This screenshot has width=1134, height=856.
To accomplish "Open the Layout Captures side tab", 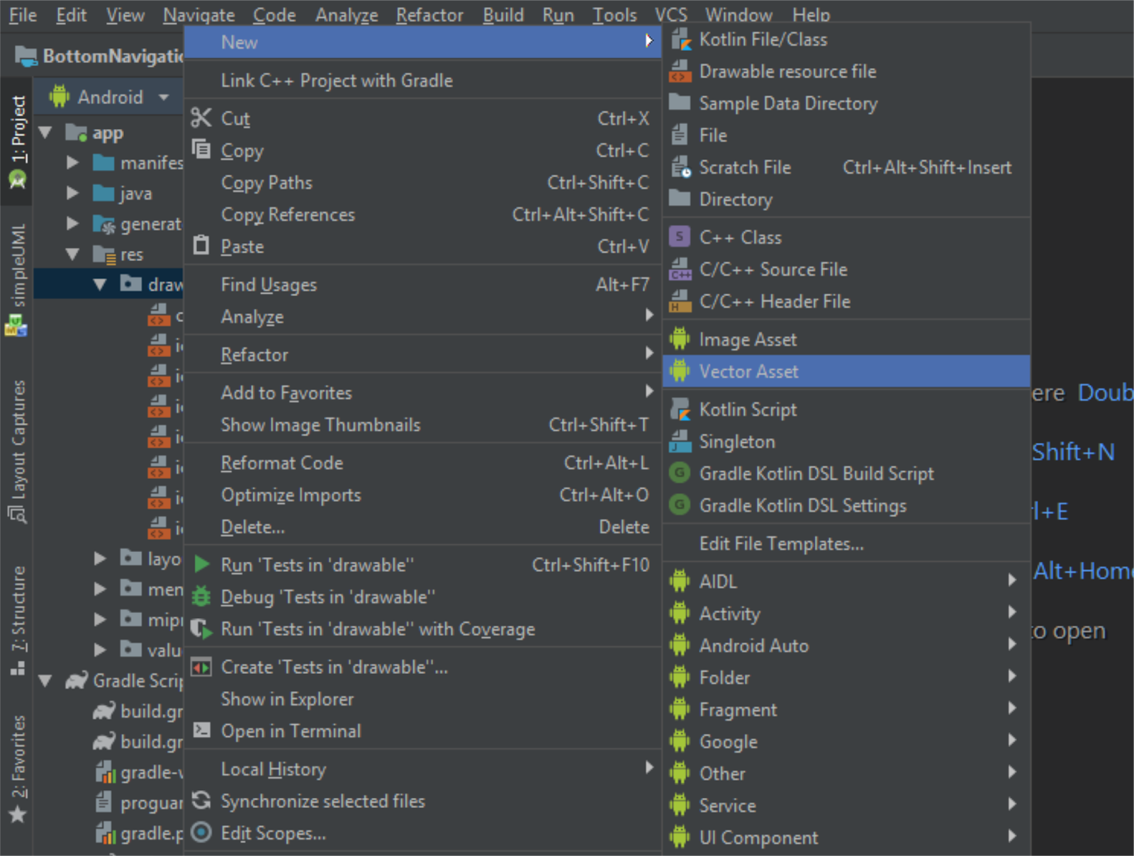I will 18,451.
